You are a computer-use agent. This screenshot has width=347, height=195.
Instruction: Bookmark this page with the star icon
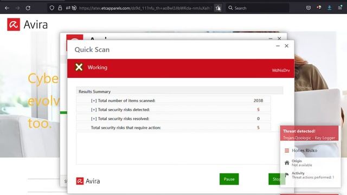point(218,8)
